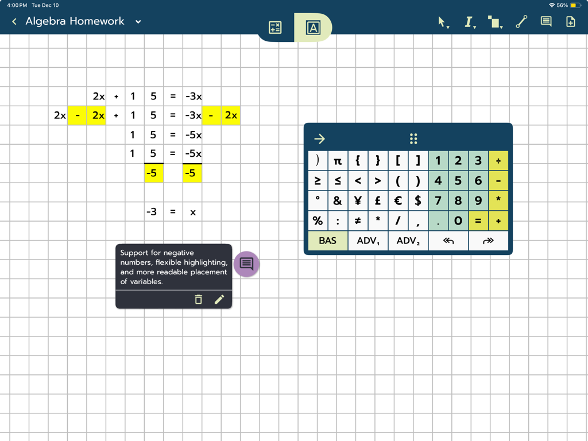Open the Algebra Homework title dropdown
588x441 pixels.
tap(137, 21)
